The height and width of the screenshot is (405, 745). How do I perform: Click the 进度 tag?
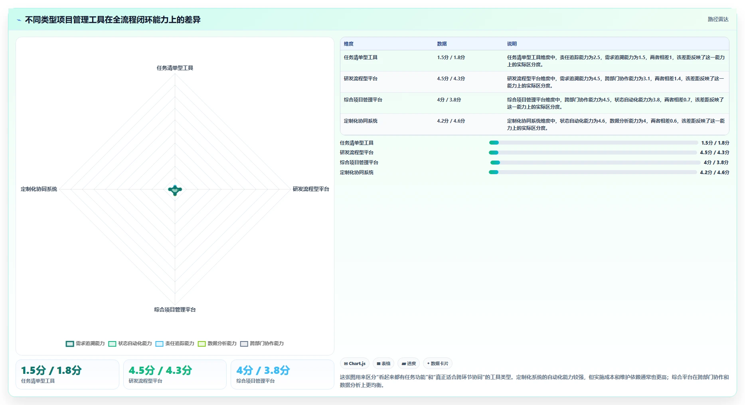pyautogui.click(x=409, y=363)
